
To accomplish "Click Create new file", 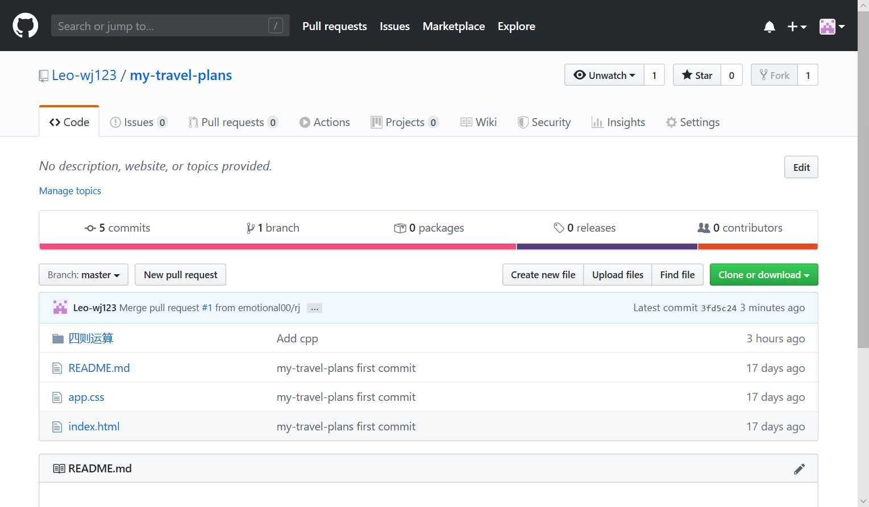I will pyautogui.click(x=543, y=275).
